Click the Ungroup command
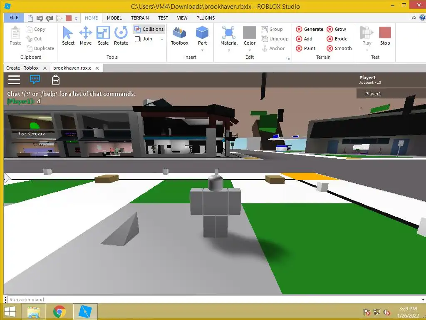Image resolution: width=426 pixels, height=320 pixels. pos(275,39)
